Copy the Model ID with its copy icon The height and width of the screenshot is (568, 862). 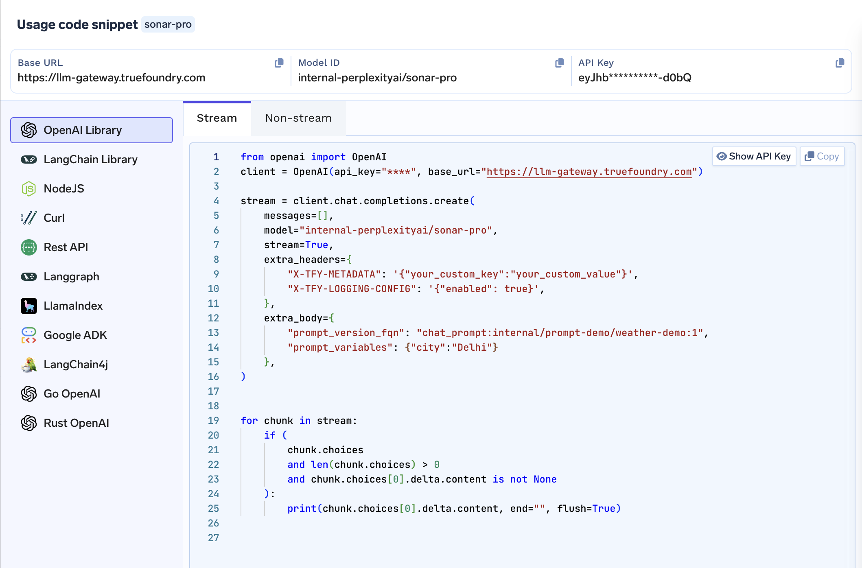(560, 63)
